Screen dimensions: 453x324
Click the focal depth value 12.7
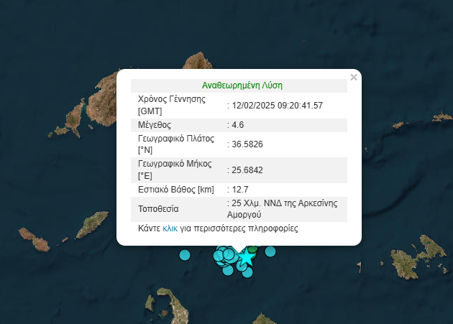click(240, 190)
